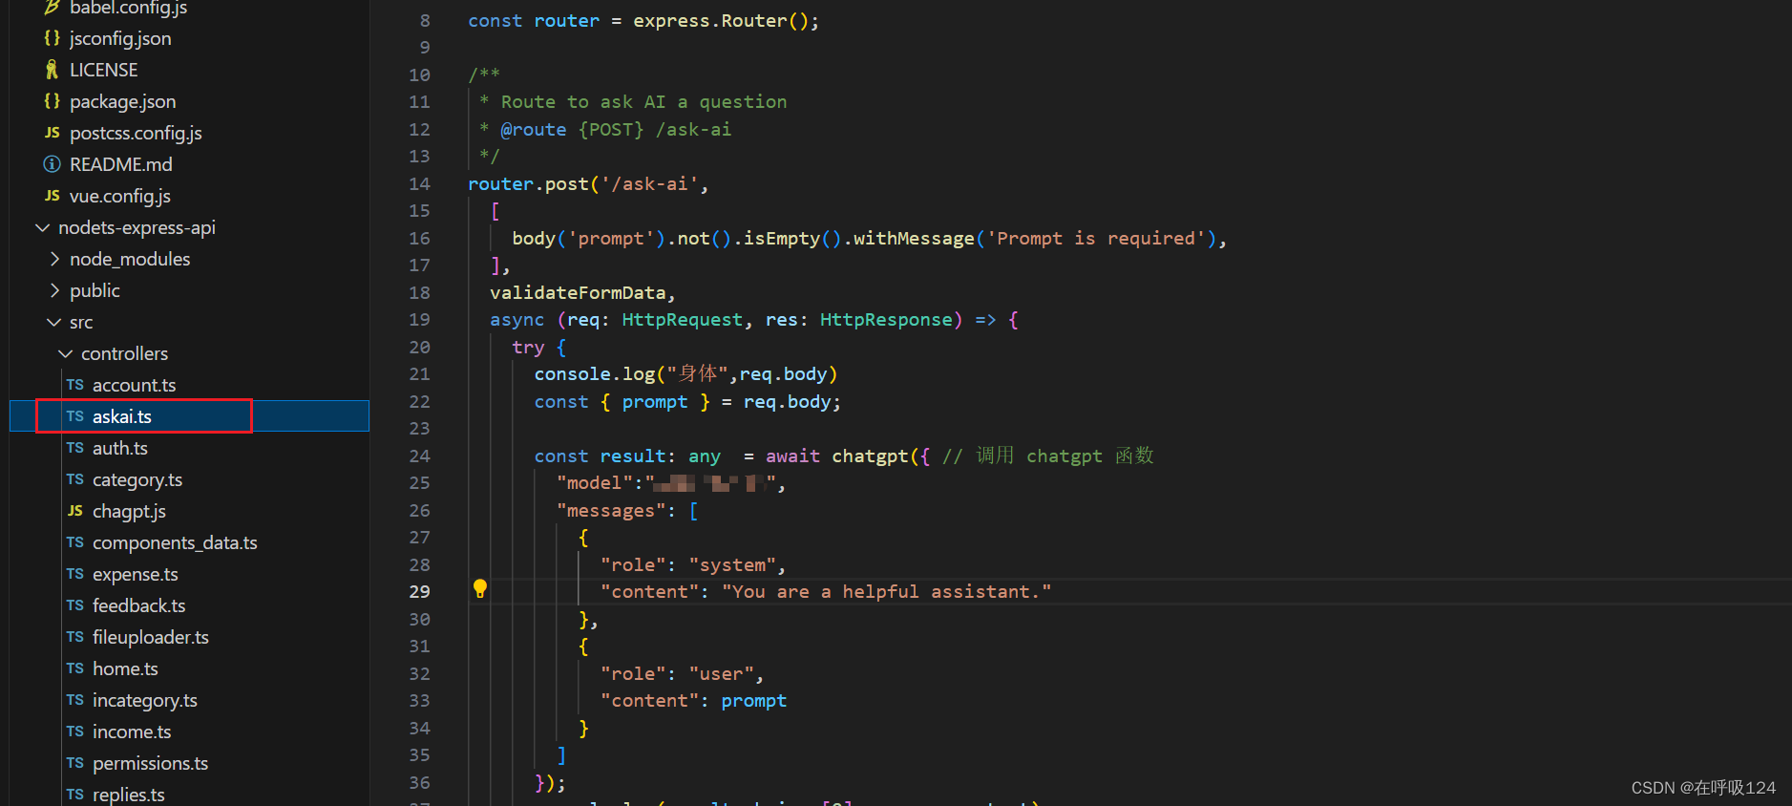Open permissions.ts file
Screen dimensions: 1792x806
pyautogui.click(x=150, y=763)
